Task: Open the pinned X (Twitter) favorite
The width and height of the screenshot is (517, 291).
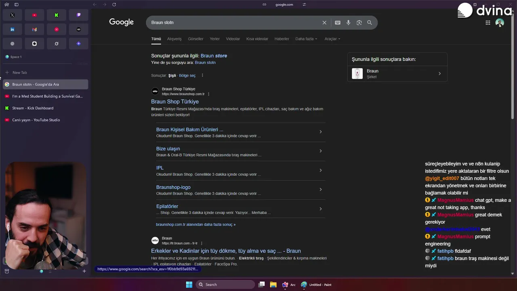Action: click(12, 15)
